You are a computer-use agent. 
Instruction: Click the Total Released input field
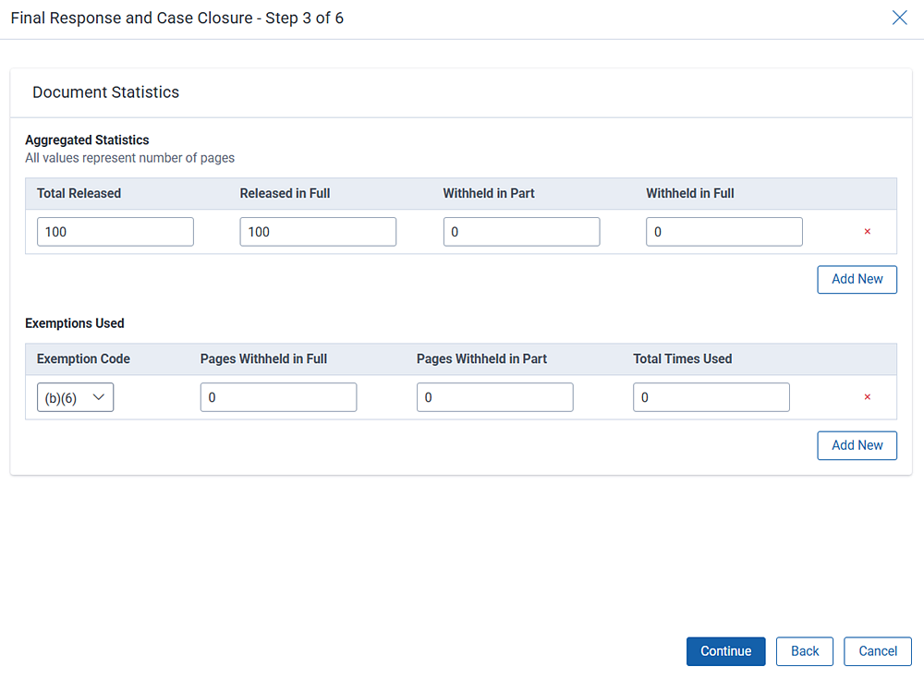(x=115, y=232)
